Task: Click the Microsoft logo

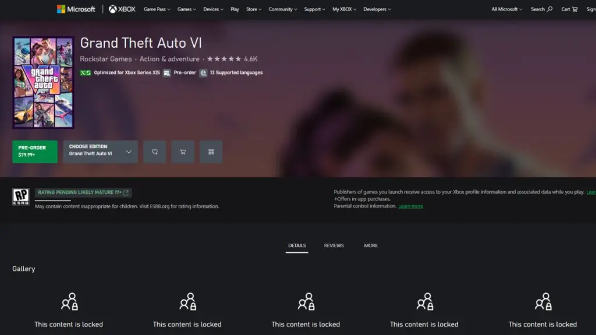Action: [x=76, y=9]
